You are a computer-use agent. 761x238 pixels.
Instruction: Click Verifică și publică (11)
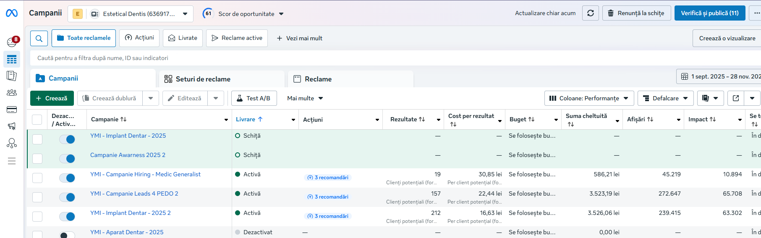710,13
